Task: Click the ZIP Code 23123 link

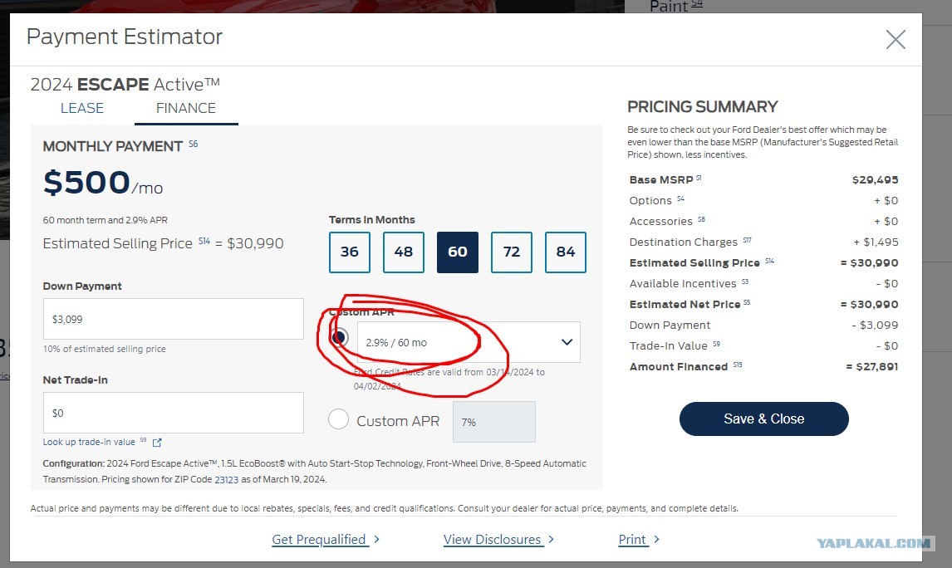Action: click(x=227, y=479)
